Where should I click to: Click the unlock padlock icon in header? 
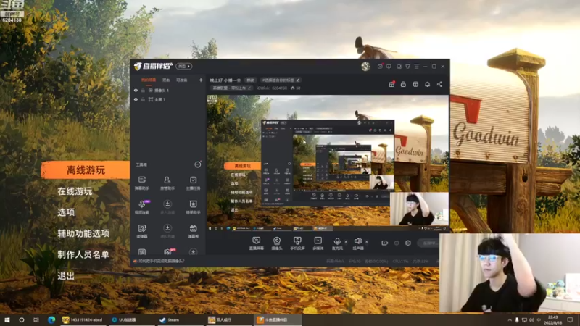coord(403,84)
